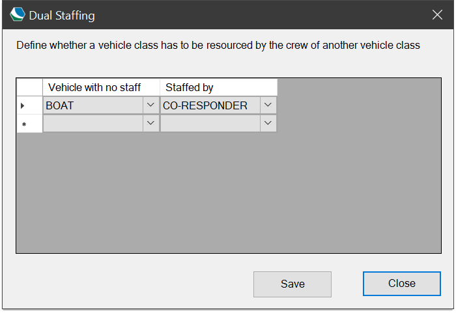
Task: Open the CO-RESPONDER dropdown arrow
Action: pyautogui.click(x=268, y=105)
